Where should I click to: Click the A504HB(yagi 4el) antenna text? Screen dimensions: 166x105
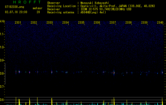click(93, 12)
